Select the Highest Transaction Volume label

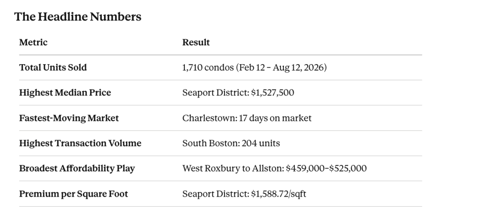tap(80, 143)
